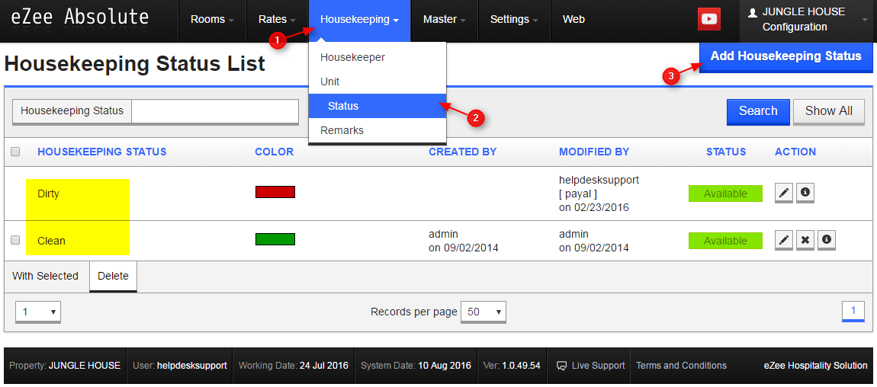This screenshot has height=387, width=877.
Task: Click the With Selected label
Action: pos(45,276)
